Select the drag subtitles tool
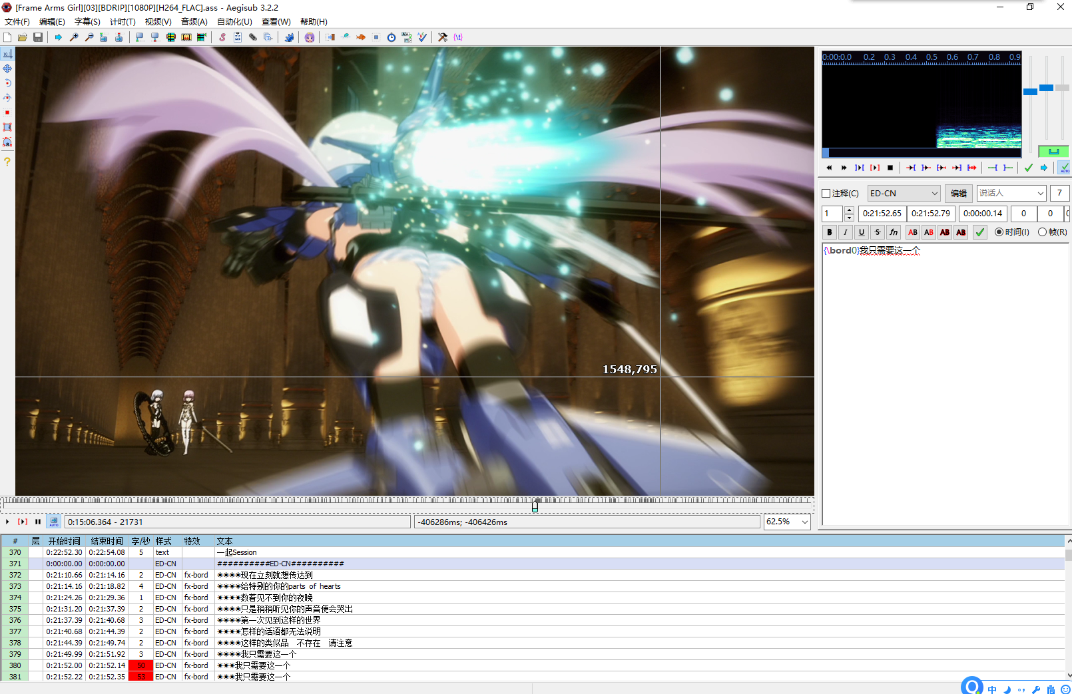Image resolution: width=1072 pixels, height=694 pixels. point(7,69)
